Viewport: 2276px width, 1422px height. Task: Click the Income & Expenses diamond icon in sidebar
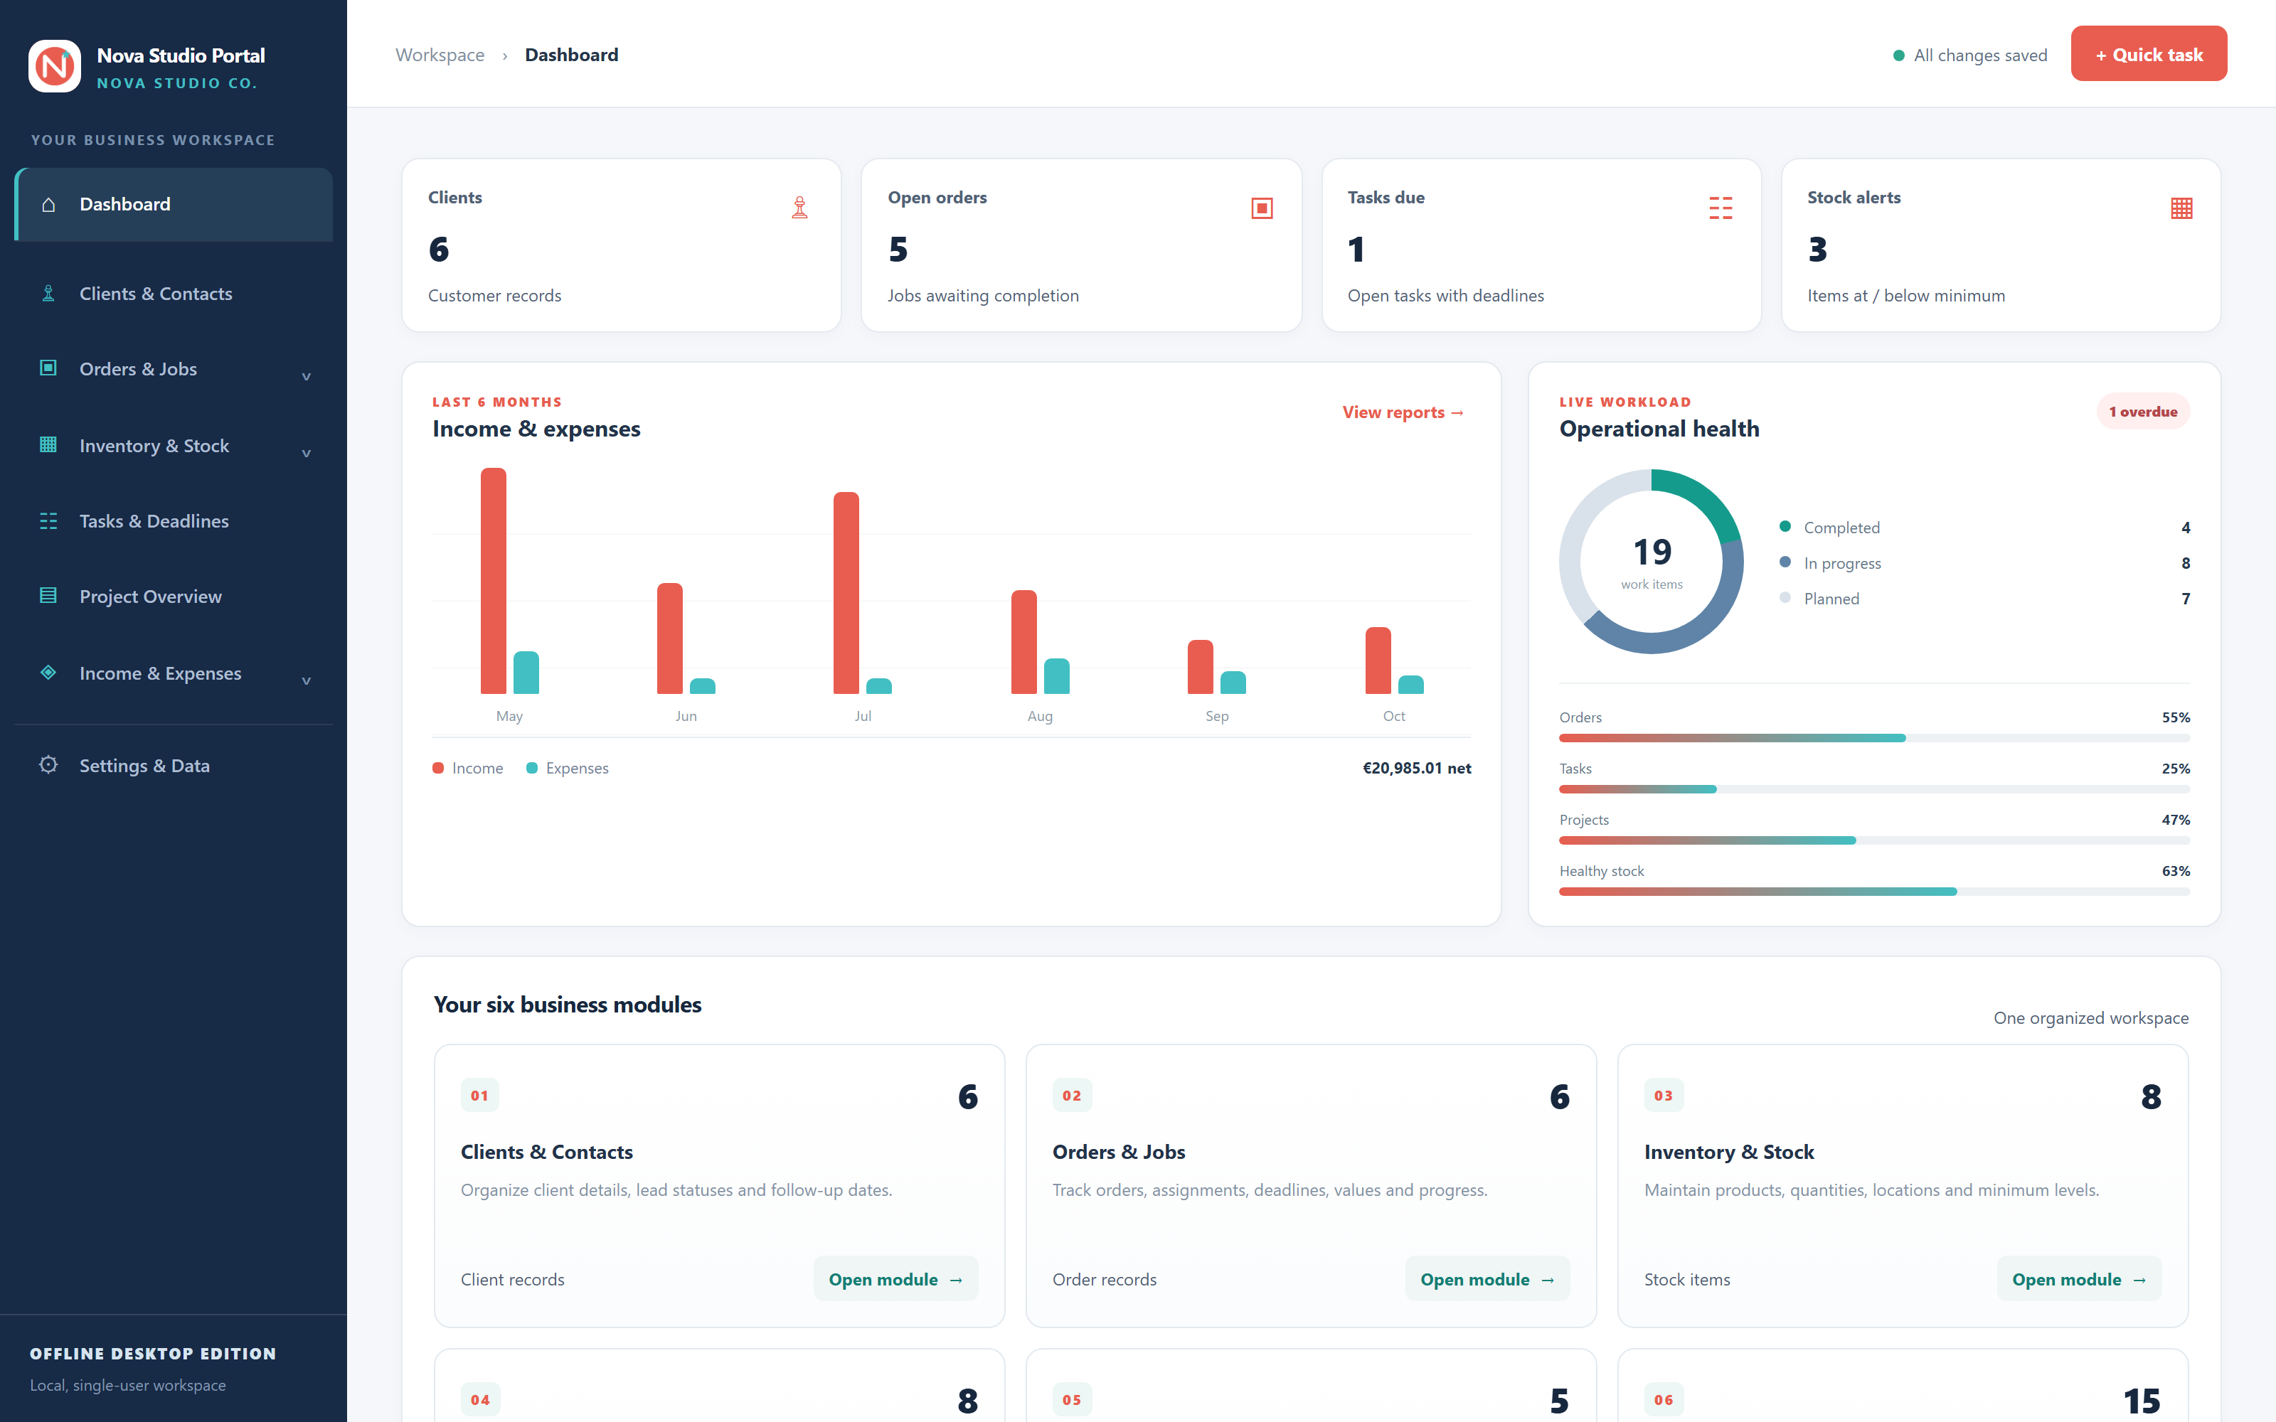coord(48,673)
